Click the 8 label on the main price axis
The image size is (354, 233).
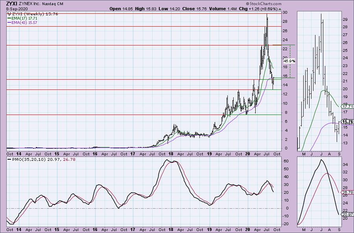(x=286, y=112)
